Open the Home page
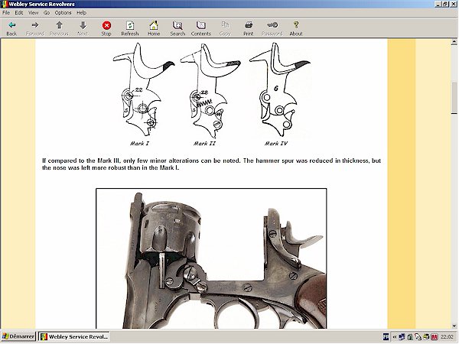Screen dimensions: 459x344 coord(154,28)
